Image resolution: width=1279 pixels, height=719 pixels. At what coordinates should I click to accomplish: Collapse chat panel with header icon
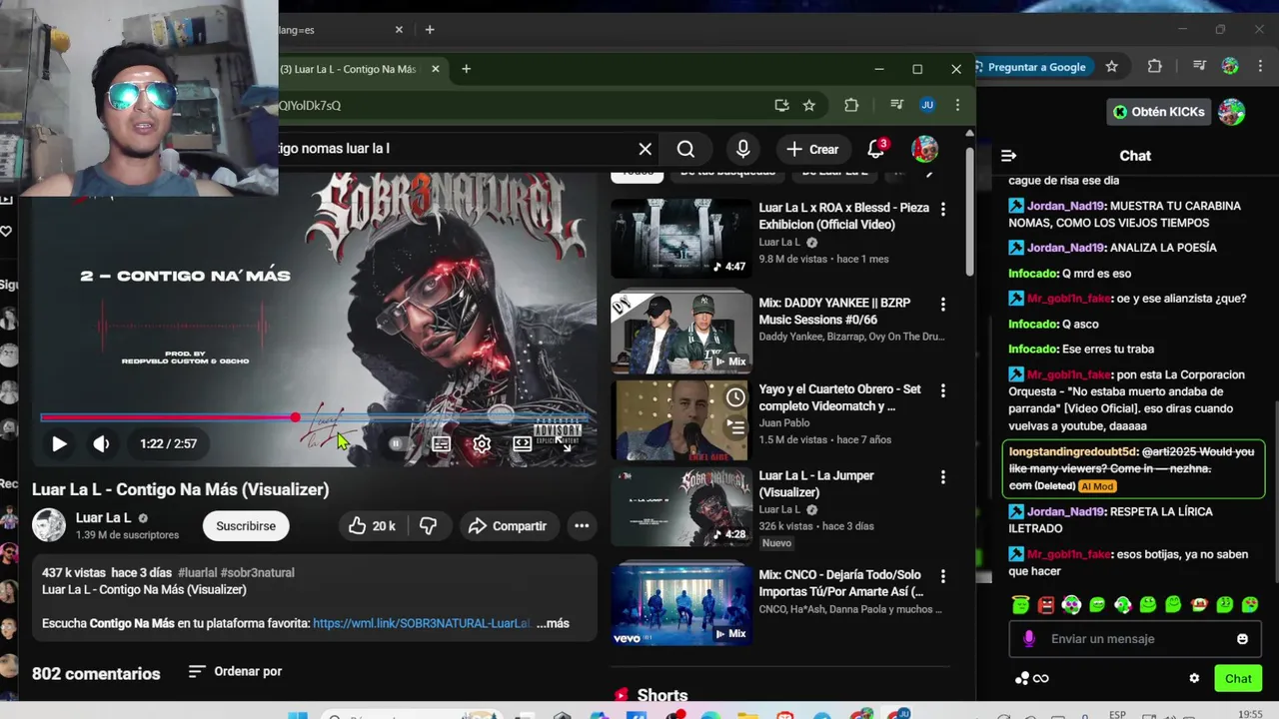1008,156
